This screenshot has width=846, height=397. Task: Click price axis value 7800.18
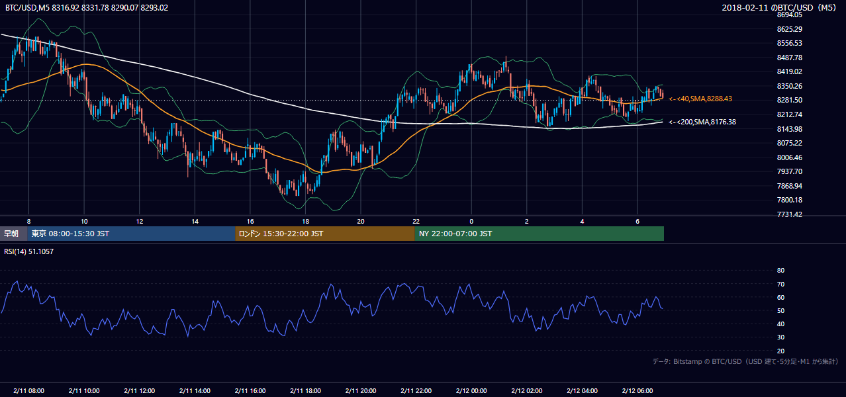tap(790, 200)
